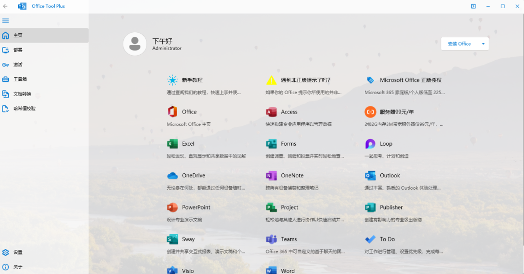Image resolution: width=524 pixels, height=274 pixels.
Task: Click '设计专业演示文稿' description text
Action: click(184, 220)
